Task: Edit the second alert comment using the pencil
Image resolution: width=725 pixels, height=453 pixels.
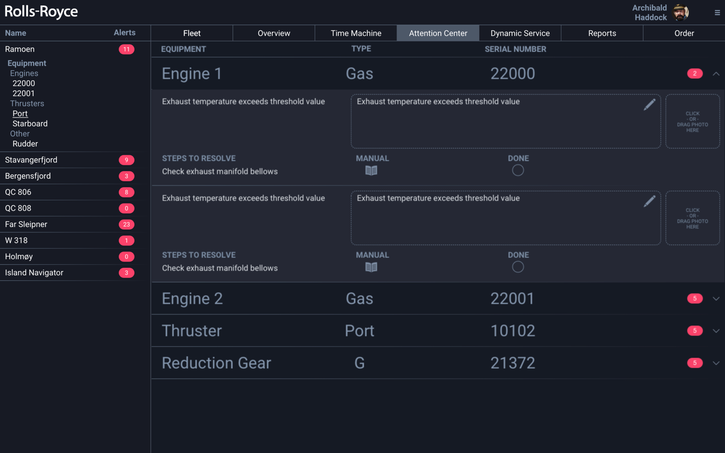Action: [649, 201]
